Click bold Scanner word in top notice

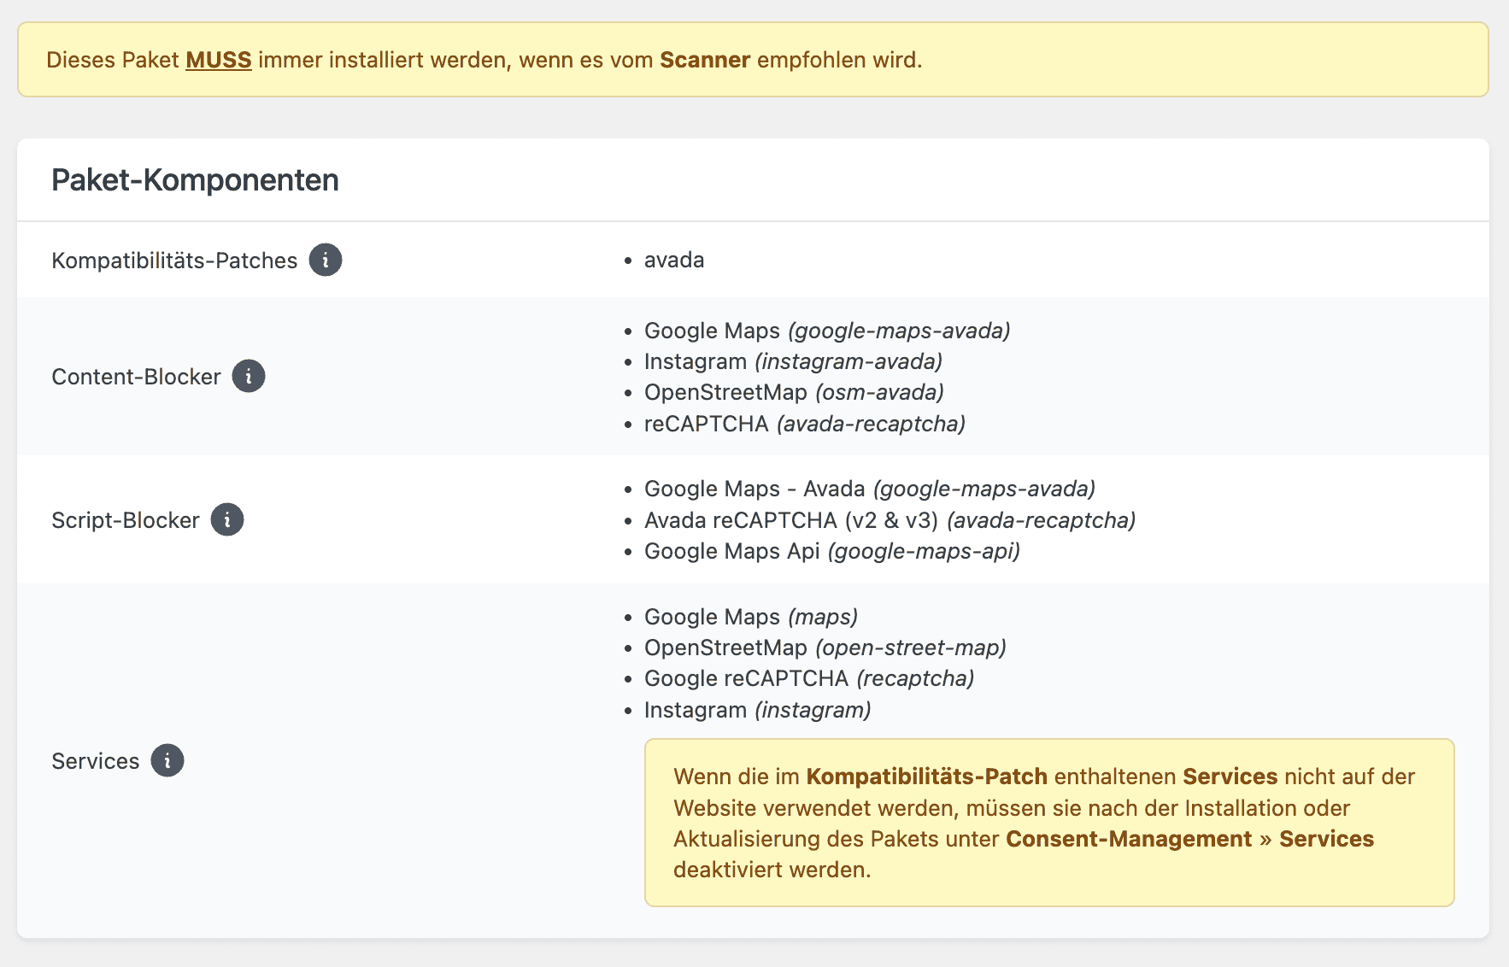point(705,60)
